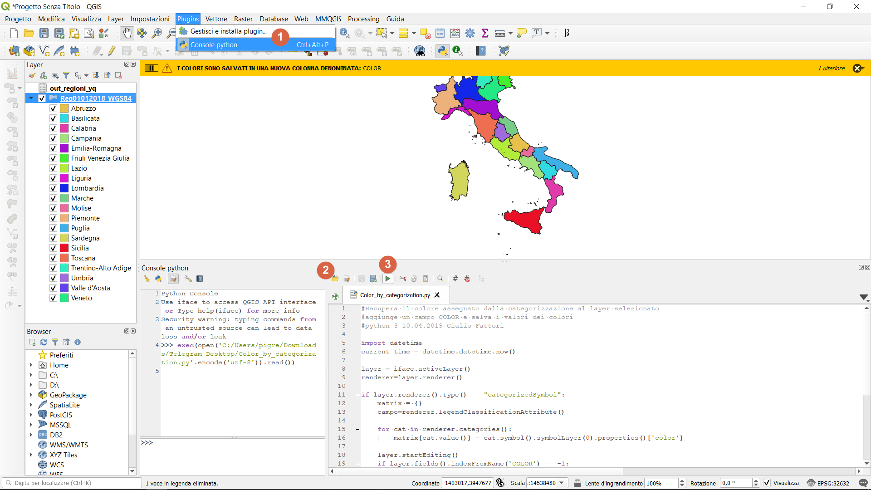The width and height of the screenshot is (871, 490).
Task: Expand the GeoPackage browser node
Action: (31, 395)
